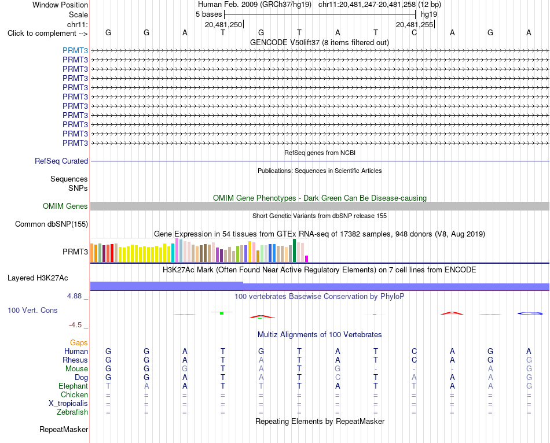
Task: Click the orange Gaps row label
Action: tap(79, 342)
